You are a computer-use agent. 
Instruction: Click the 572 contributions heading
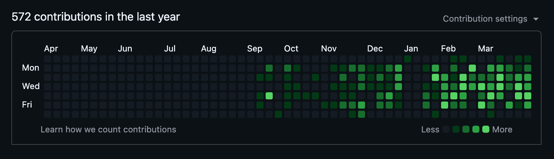point(96,17)
